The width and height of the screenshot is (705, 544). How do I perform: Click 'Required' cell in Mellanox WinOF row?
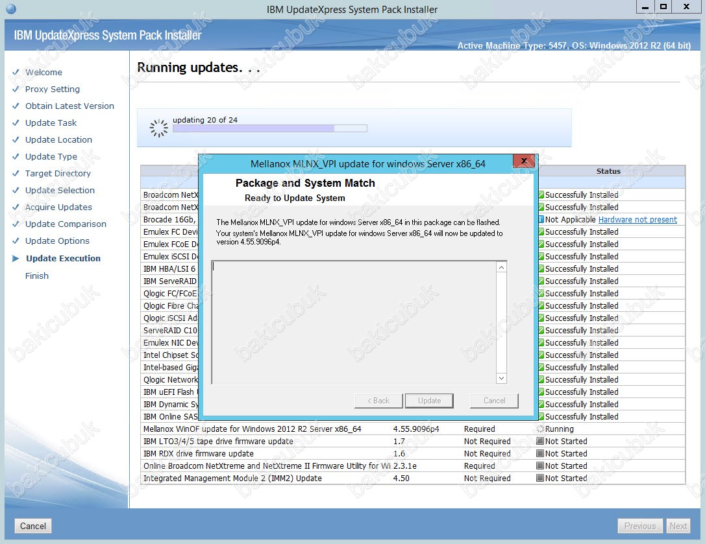point(479,429)
